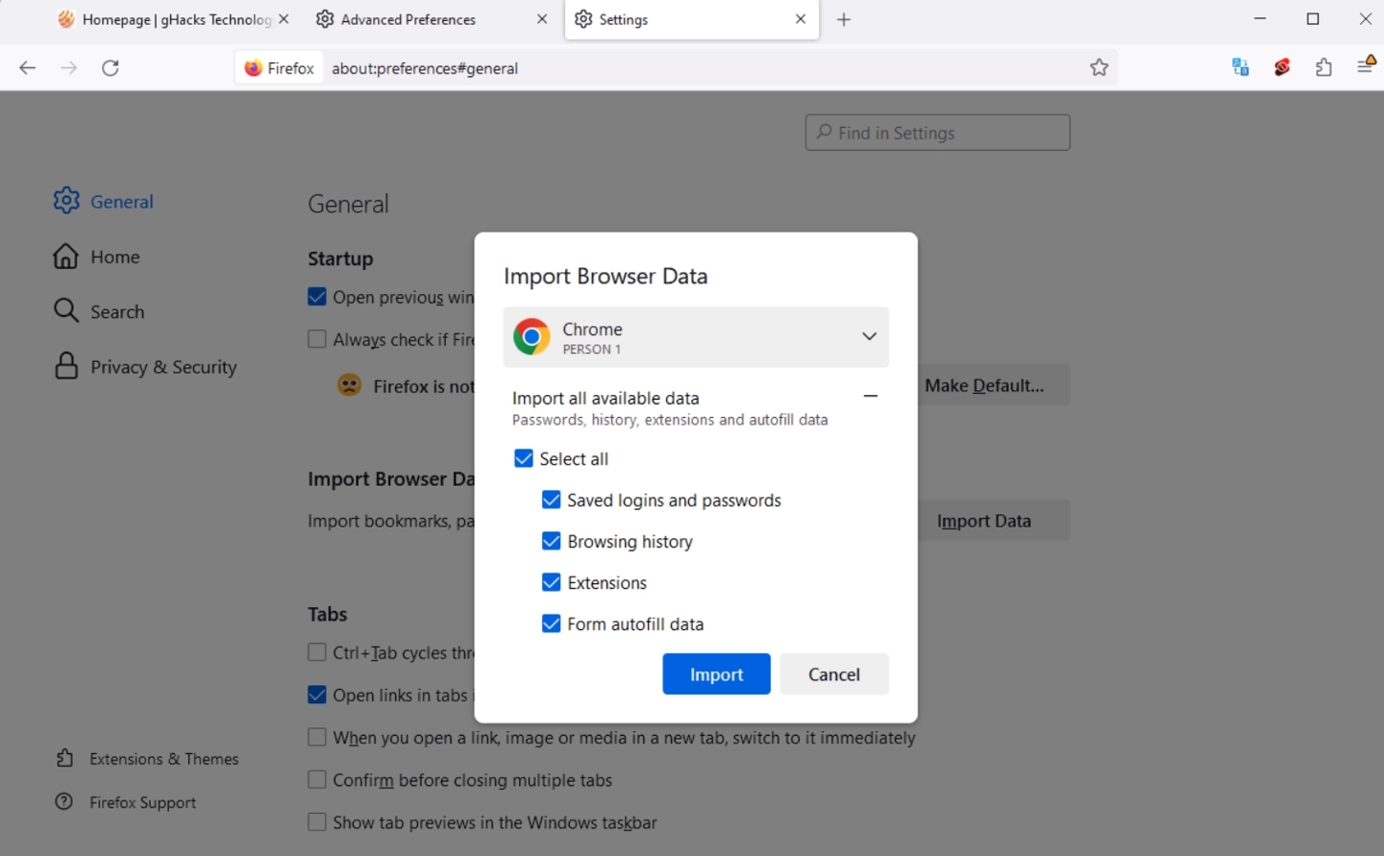Toggle the Open previous windows checkbox
The width and height of the screenshot is (1384, 856).
317,297
